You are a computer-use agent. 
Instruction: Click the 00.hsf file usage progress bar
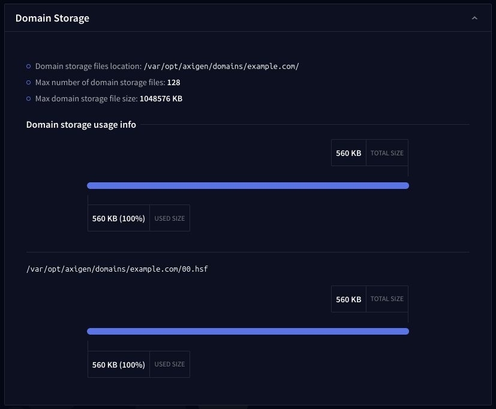(x=248, y=331)
